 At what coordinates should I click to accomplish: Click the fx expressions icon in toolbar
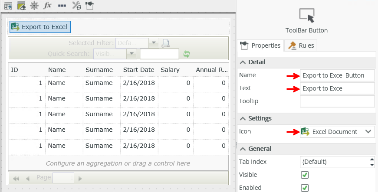pyautogui.click(x=48, y=6)
